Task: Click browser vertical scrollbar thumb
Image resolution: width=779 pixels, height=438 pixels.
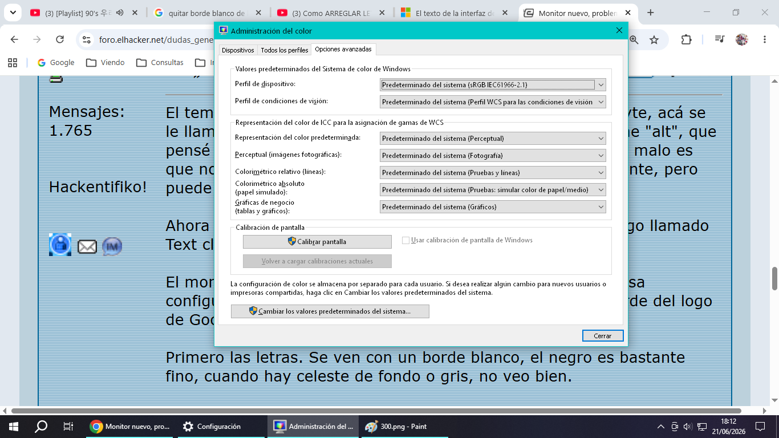Action: tap(774, 279)
